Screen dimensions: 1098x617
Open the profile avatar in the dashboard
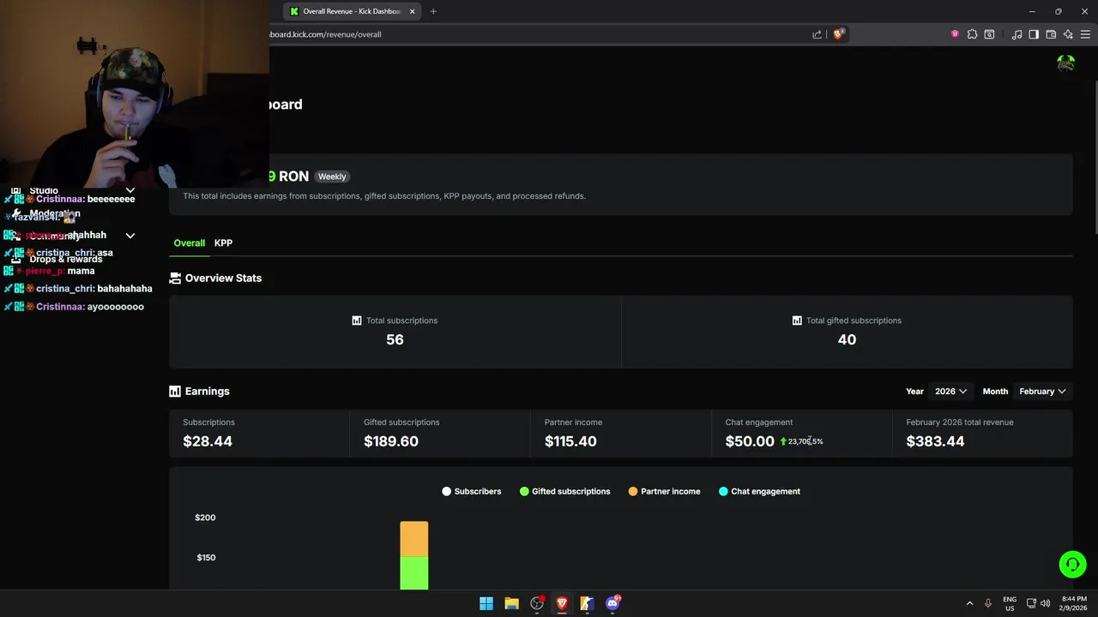click(1066, 63)
